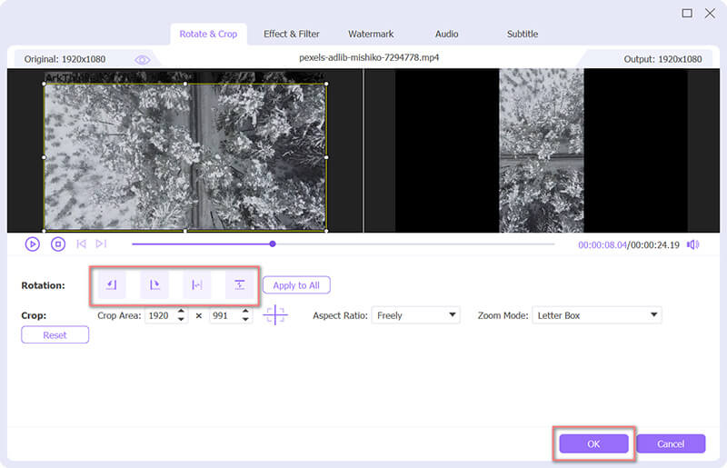Increase crop height value

point(245,311)
